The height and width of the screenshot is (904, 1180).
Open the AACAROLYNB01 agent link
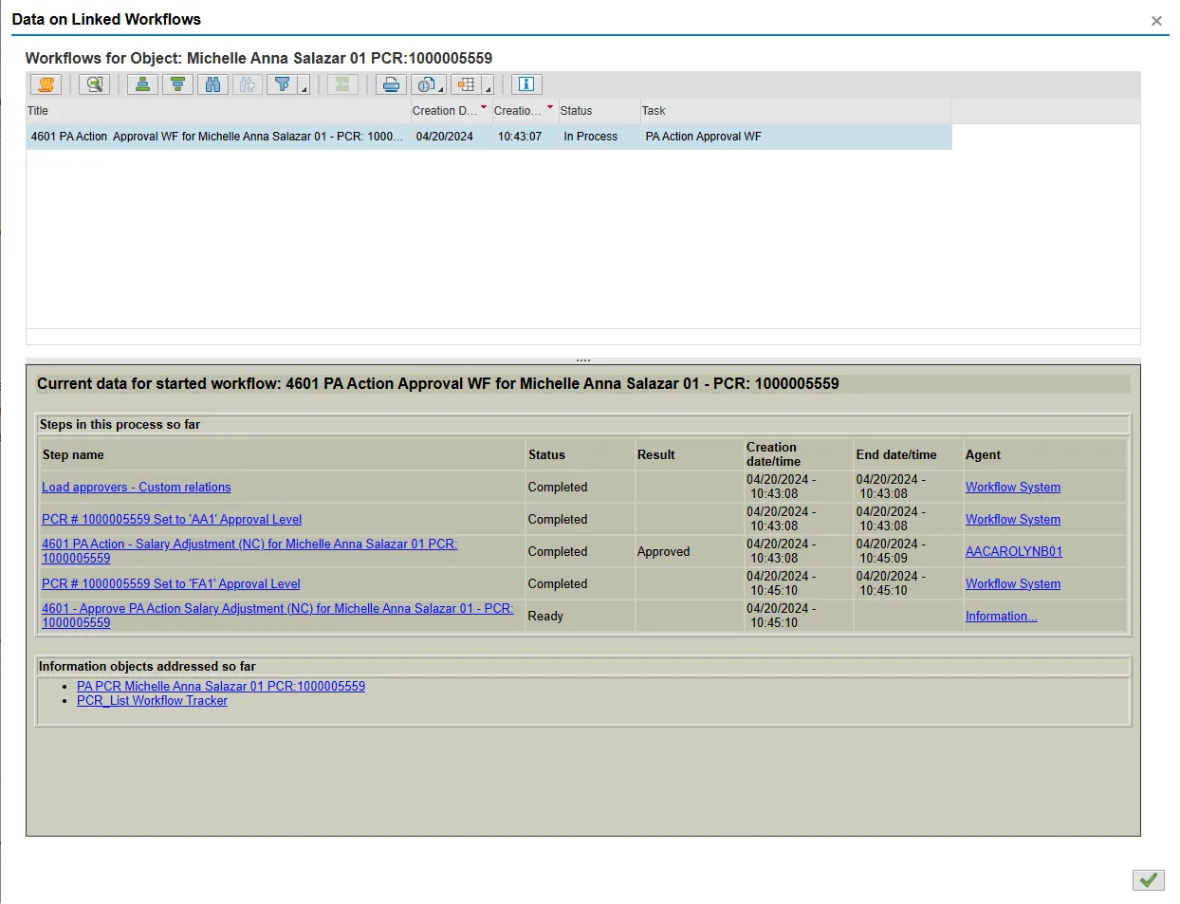pos(1013,552)
